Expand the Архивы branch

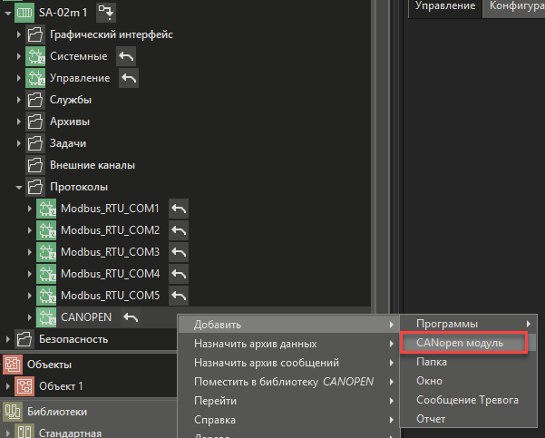click(x=19, y=122)
